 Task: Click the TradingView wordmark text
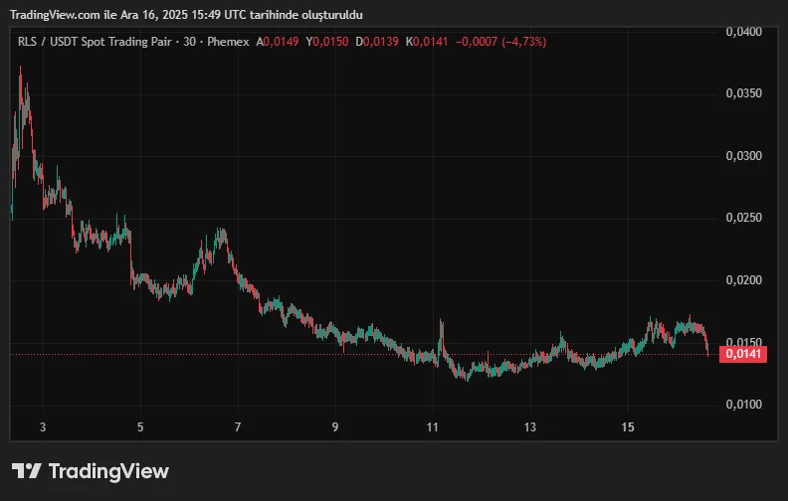[x=108, y=471]
